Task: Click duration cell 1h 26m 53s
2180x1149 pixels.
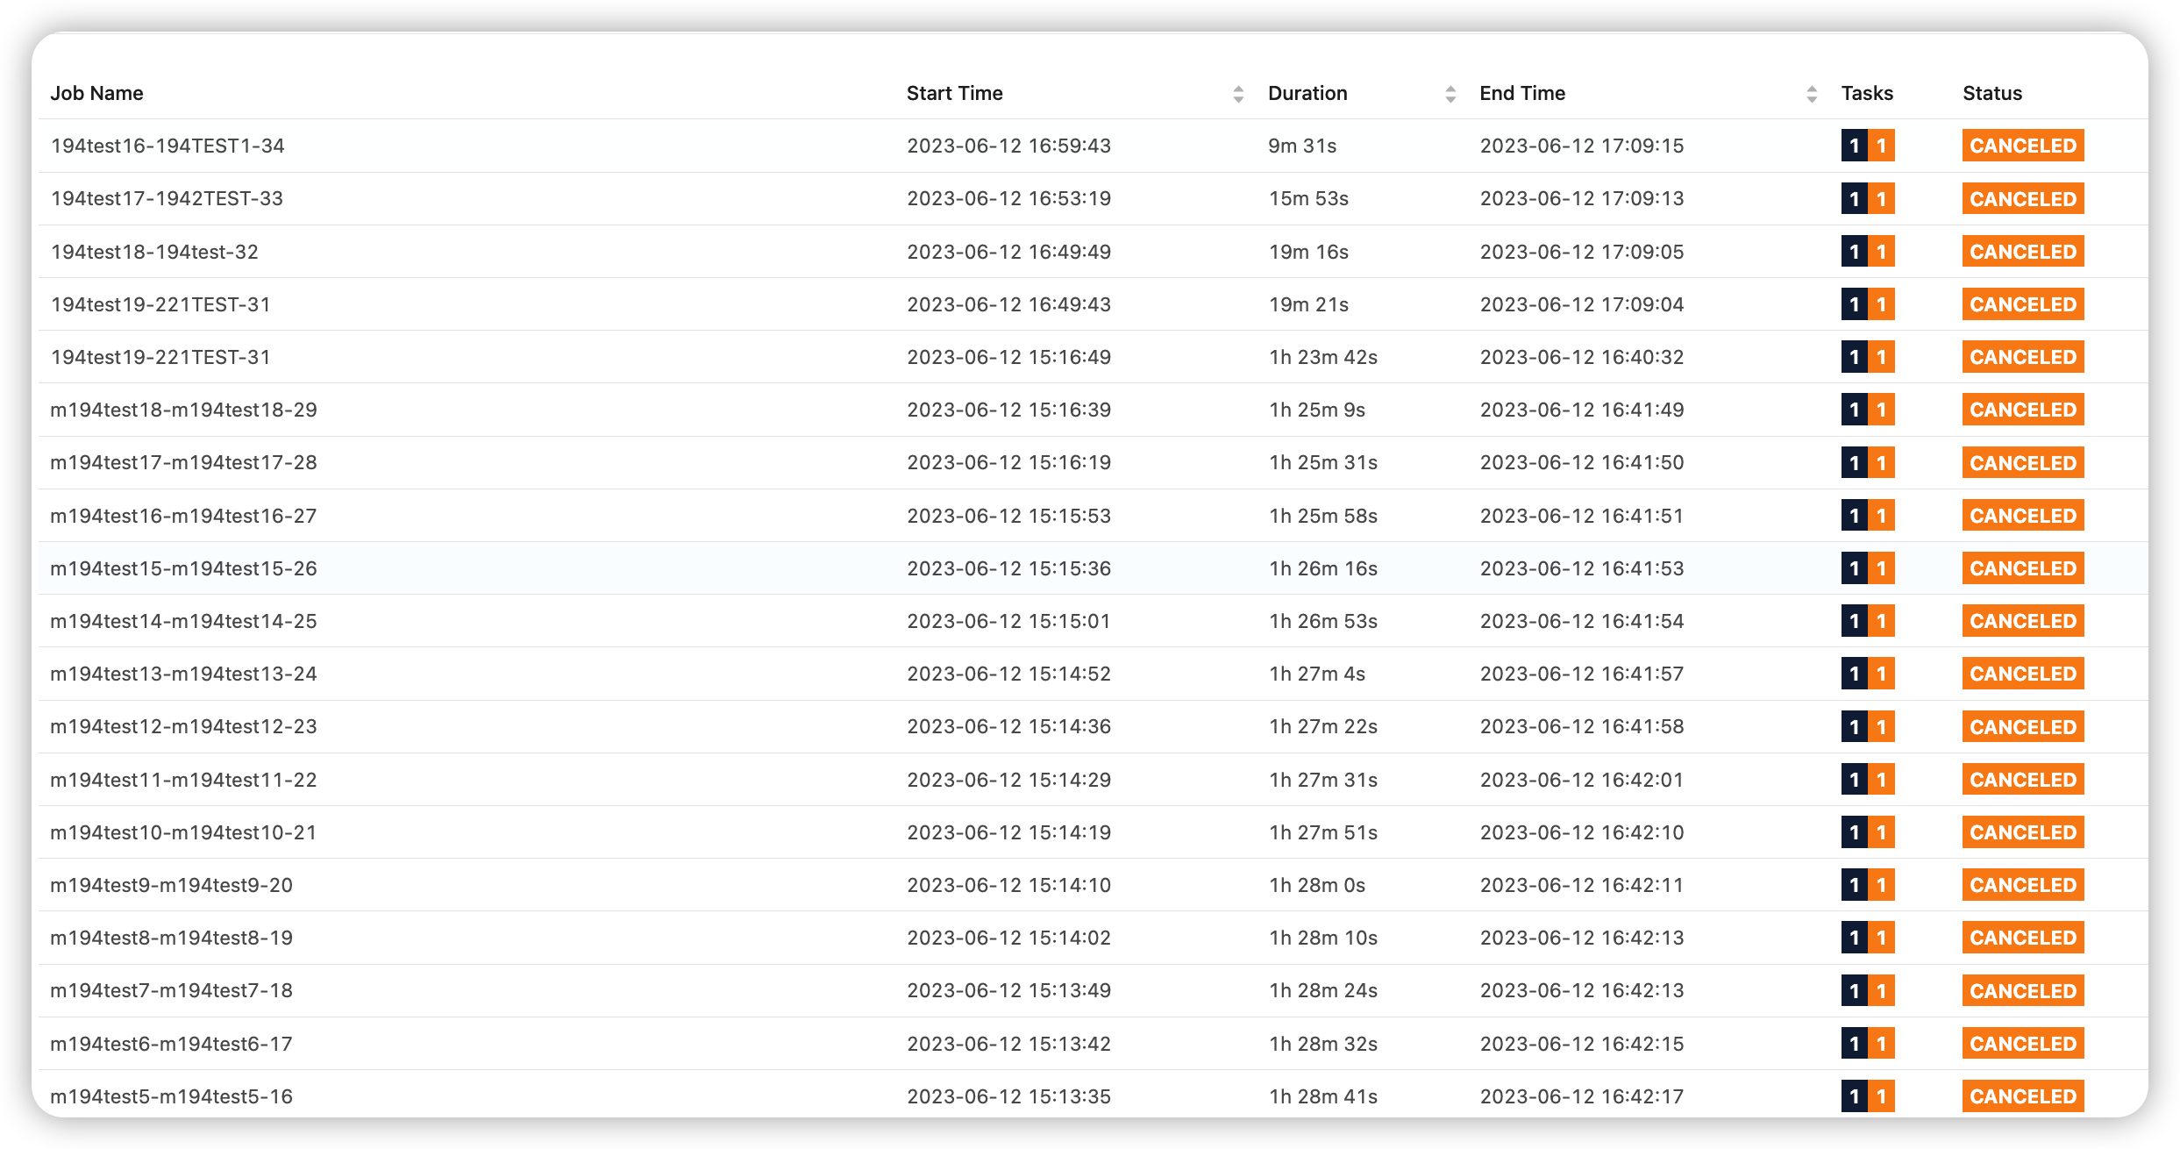Action: [1323, 621]
